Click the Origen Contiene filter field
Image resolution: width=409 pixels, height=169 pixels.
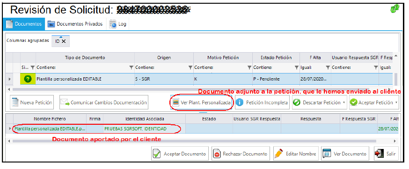(x=162, y=68)
